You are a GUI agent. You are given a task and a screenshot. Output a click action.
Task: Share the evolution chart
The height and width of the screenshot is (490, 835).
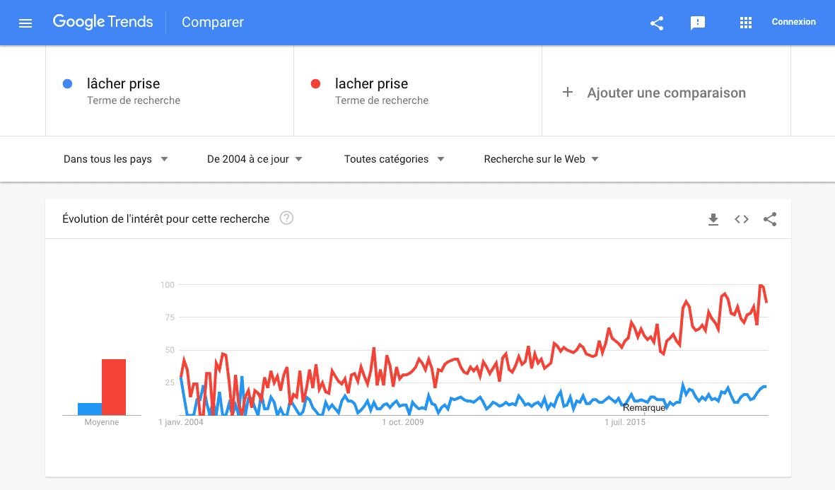(x=769, y=219)
